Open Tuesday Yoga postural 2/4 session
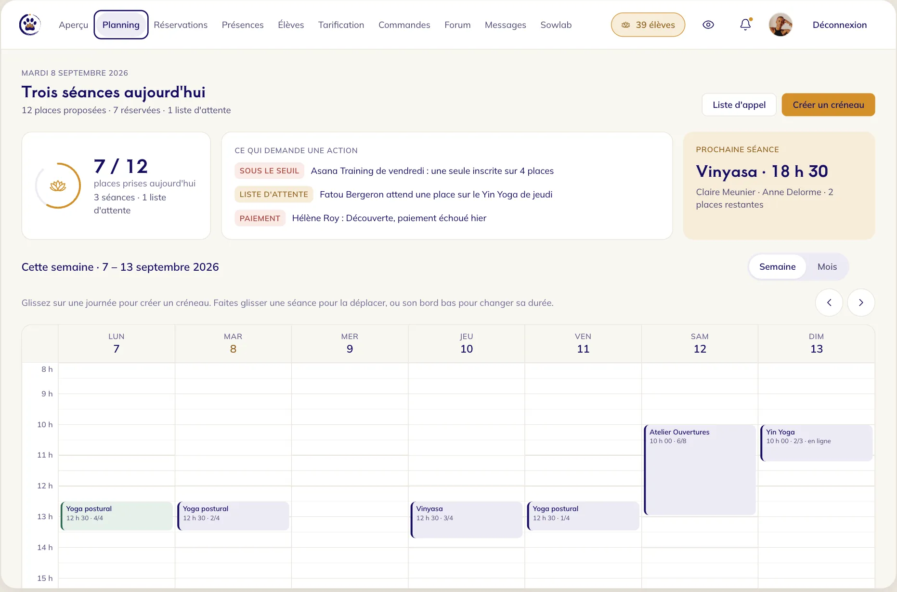The image size is (897, 592). click(233, 515)
